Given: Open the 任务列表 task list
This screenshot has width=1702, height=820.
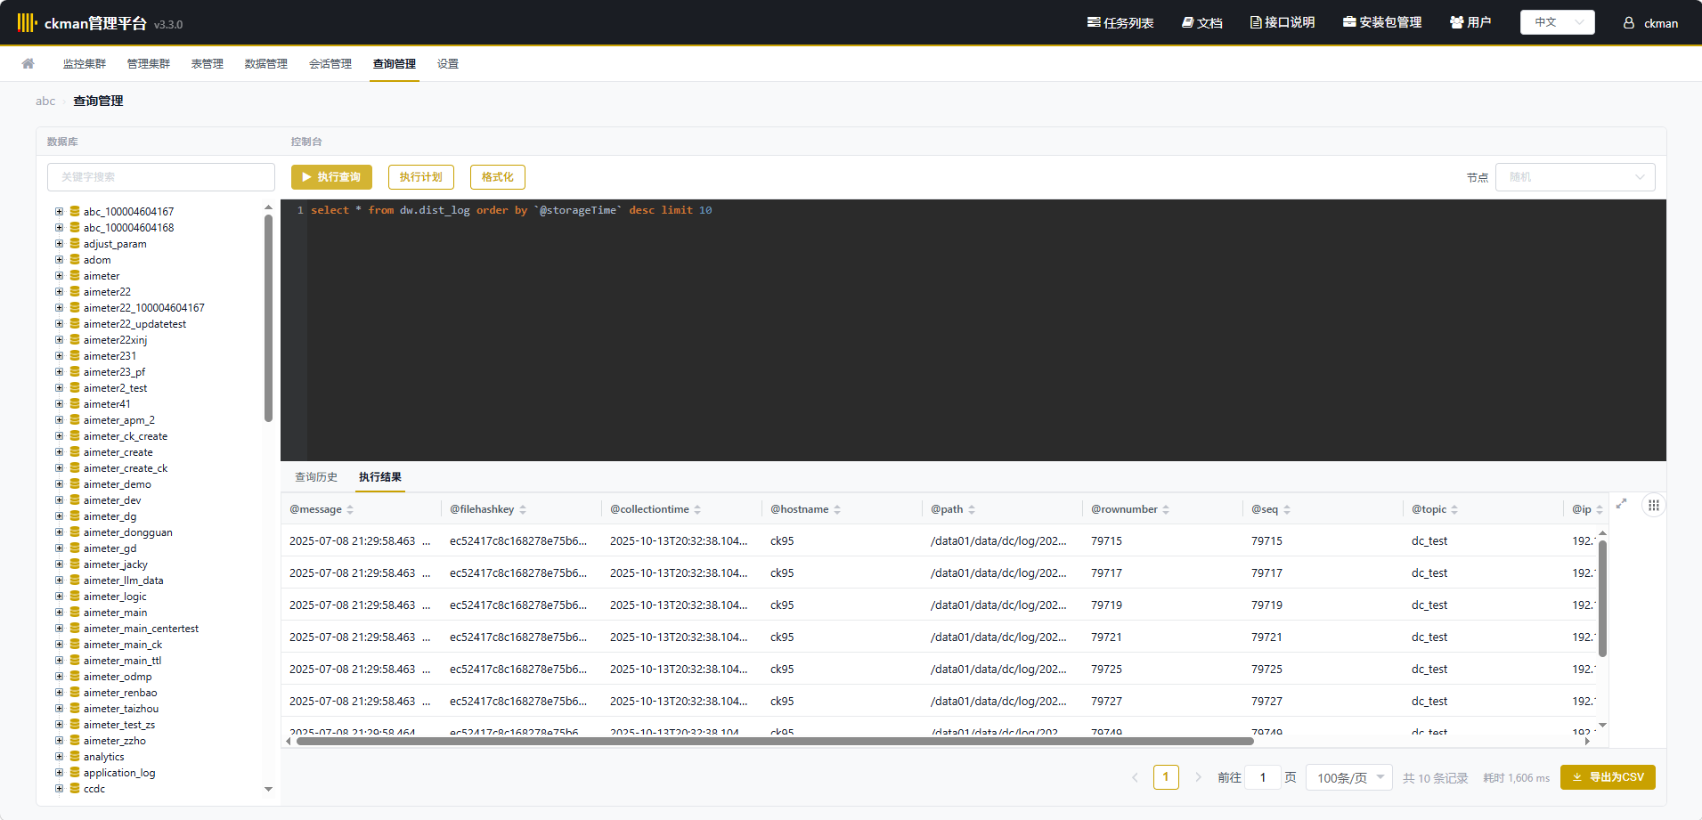Looking at the screenshot, I should point(1120,22).
